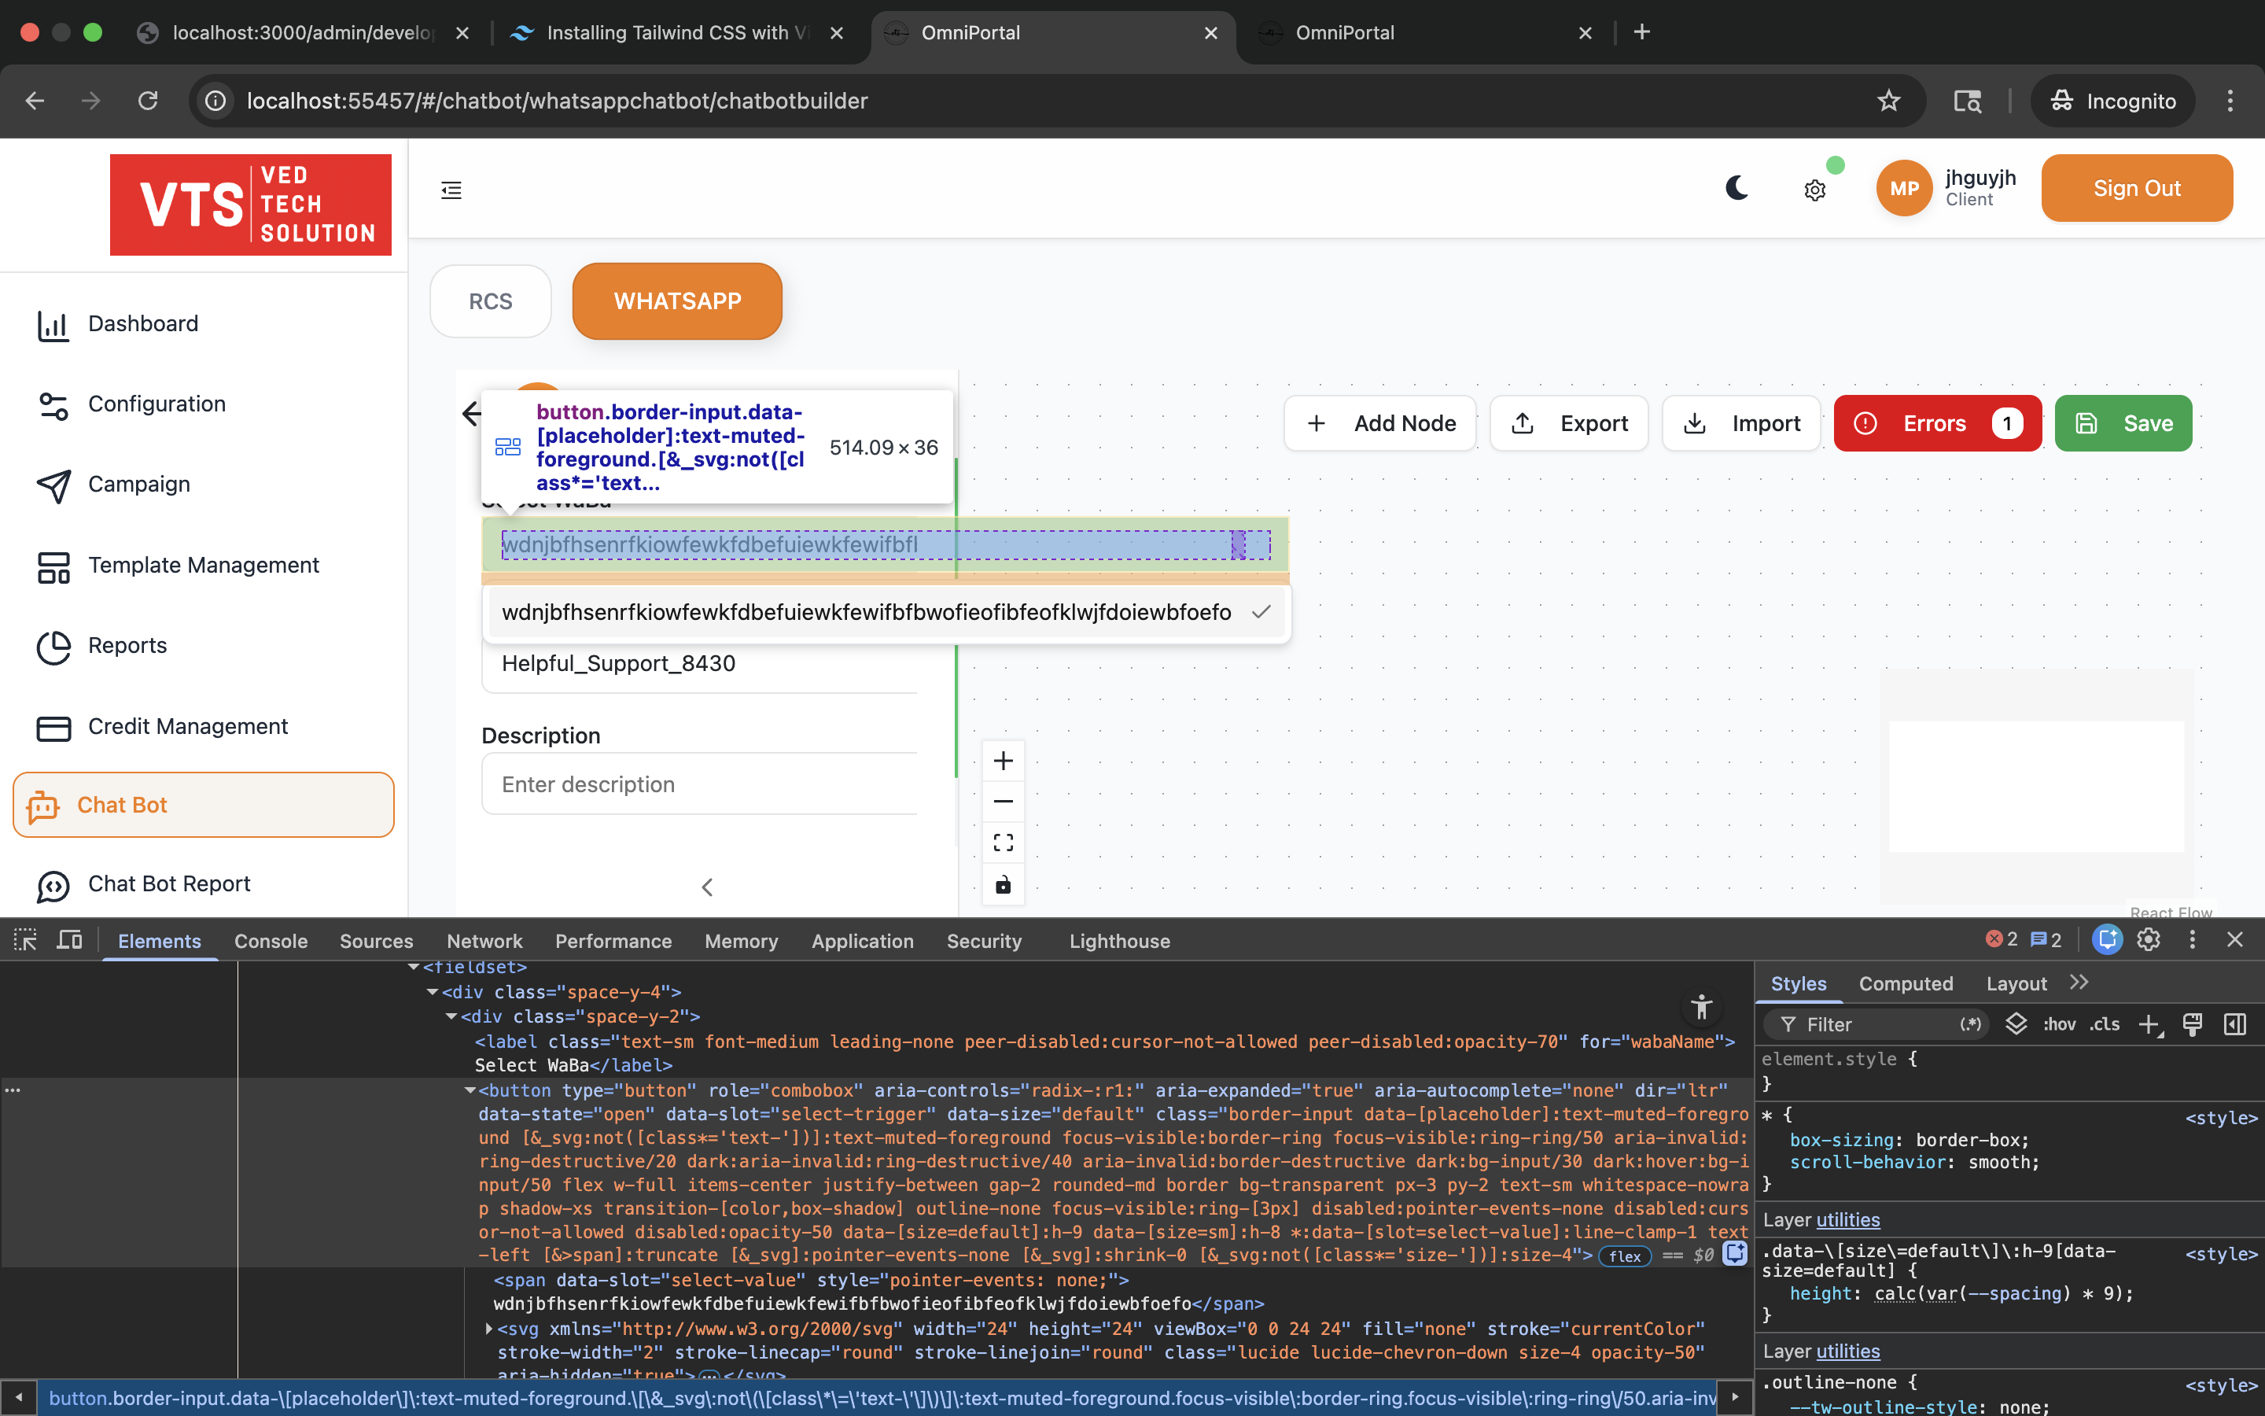The image size is (2265, 1416).
Task: Expand svg element in DOM tree
Action: (x=488, y=1328)
